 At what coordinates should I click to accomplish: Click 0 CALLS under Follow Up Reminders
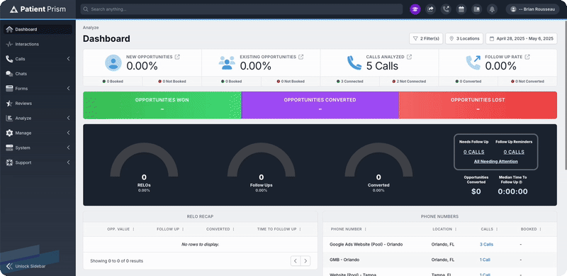(x=514, y=152)
